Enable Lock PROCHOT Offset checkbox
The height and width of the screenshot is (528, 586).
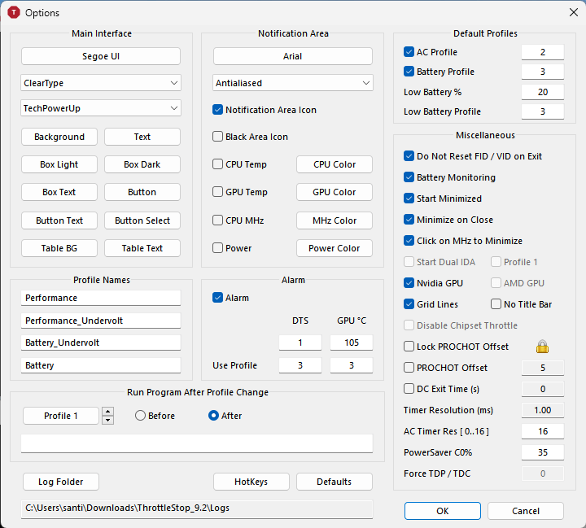pyautogui.click(x=409, y=347)
